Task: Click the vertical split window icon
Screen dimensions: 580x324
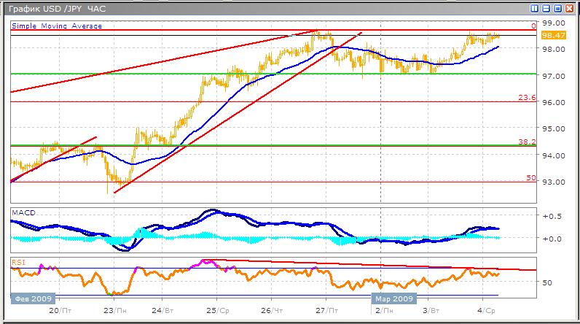Action: (535, 9)
